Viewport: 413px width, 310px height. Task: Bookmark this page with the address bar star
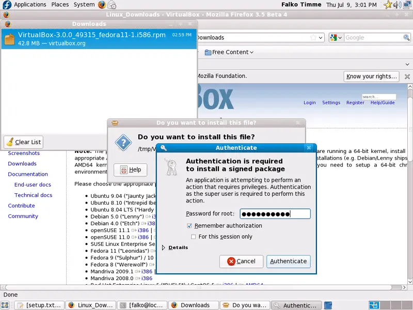click(x=313, y=38)
